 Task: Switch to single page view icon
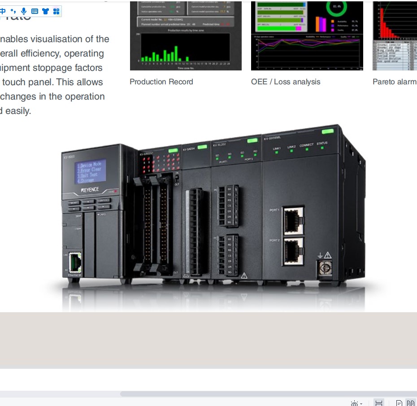(x=399, y=403)
